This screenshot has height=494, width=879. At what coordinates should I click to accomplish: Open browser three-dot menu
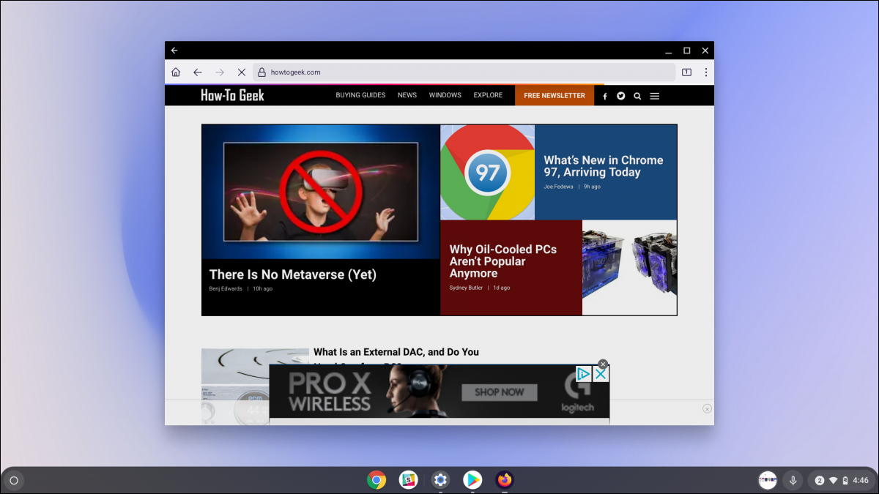pyautogui.click(x=705, y=72)
